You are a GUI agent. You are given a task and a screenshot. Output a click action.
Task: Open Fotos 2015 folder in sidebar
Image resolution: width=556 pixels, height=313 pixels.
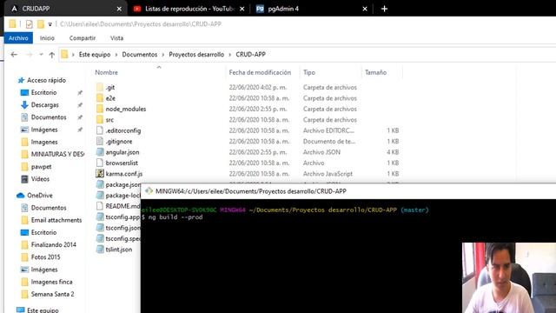45,257
